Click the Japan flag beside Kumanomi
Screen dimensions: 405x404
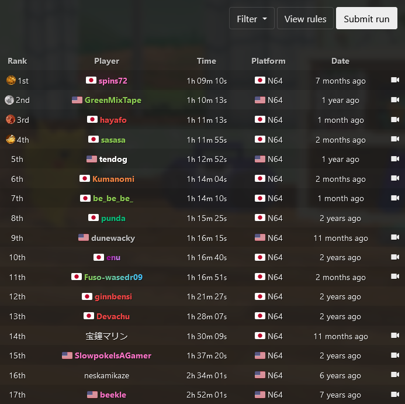click(x=85, y=178)
